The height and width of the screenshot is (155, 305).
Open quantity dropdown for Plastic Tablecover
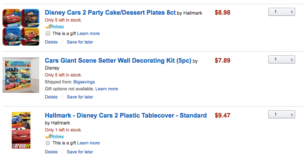point(282,114)
